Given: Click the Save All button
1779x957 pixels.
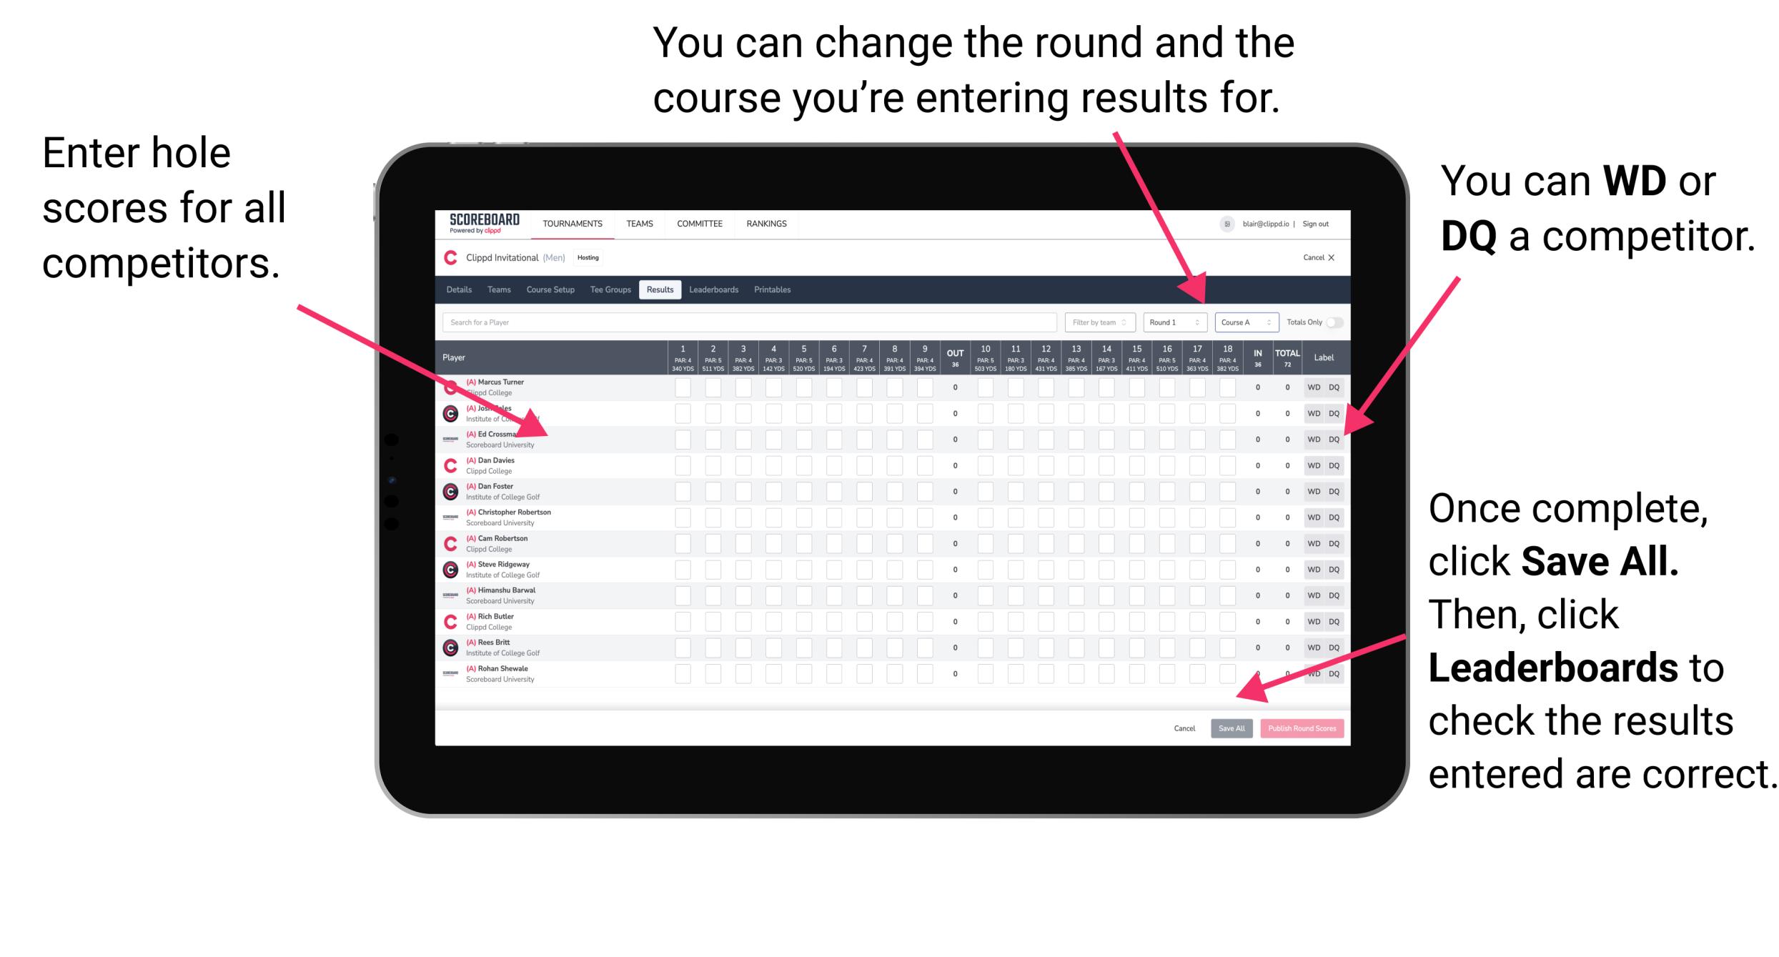Looking at the screenshot, I should (1232, 727).
